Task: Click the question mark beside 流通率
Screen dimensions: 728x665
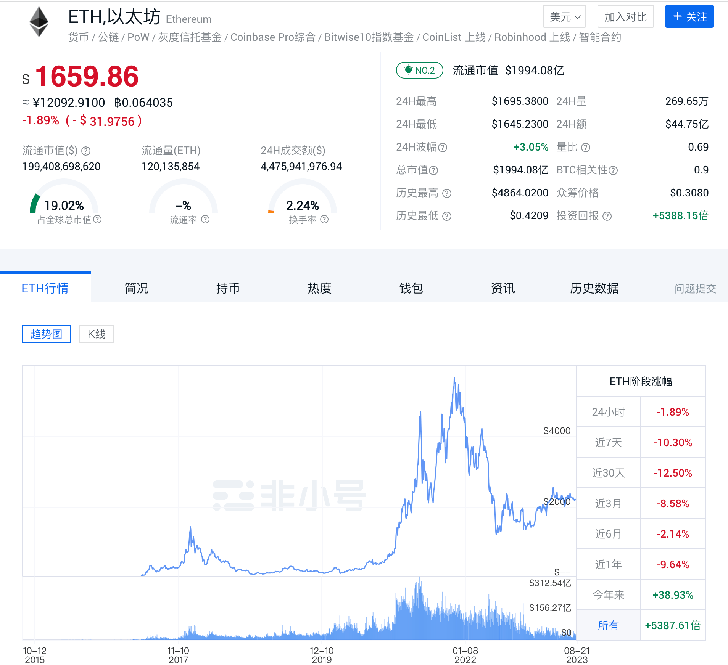Action: [x=206, y=220]
